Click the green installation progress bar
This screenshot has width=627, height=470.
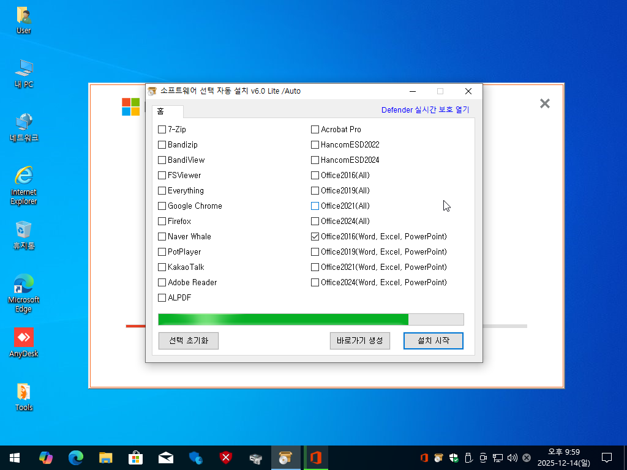[311, 319]
